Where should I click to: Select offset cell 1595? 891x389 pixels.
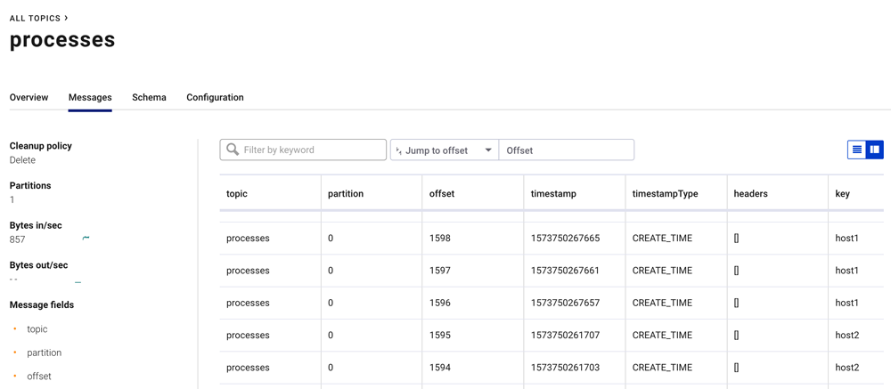[440, 336]
